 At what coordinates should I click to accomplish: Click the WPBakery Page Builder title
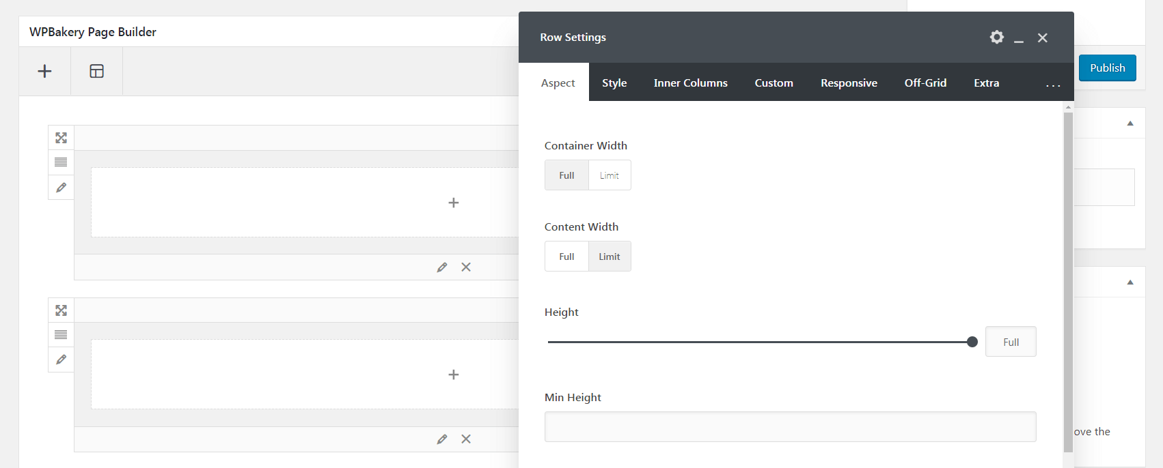(x=93, y=32)
